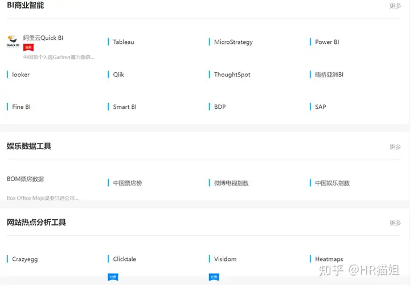Select Smart BI
The width and height of the screenshot is (410, 287).
[125, 107]
